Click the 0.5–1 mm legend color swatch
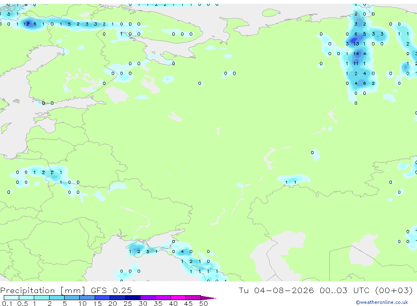The image size is (417, 306). tap(26, 298)
